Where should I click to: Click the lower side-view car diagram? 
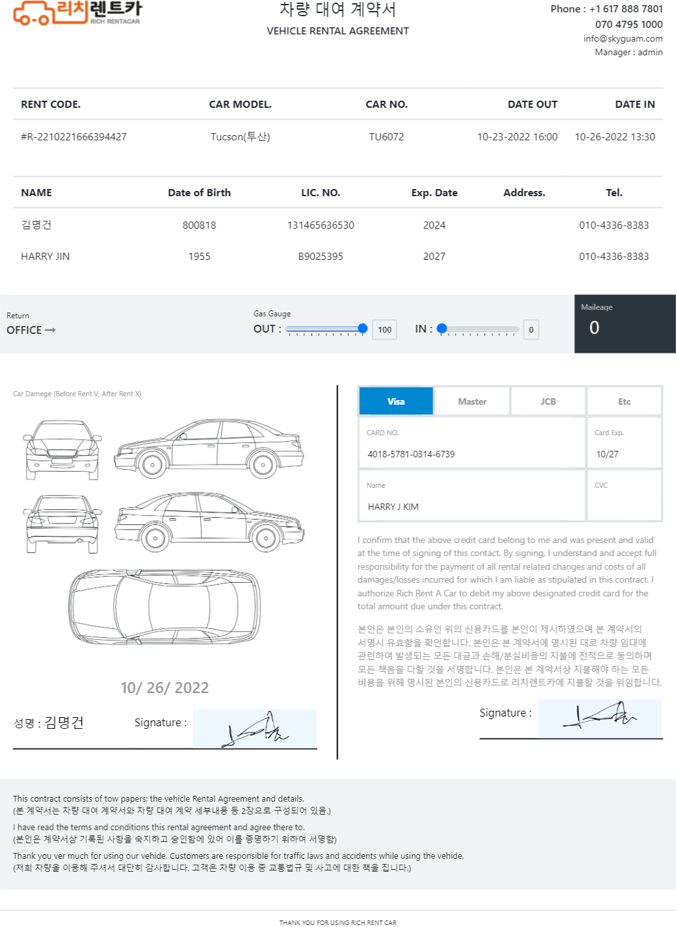(209, 521)
